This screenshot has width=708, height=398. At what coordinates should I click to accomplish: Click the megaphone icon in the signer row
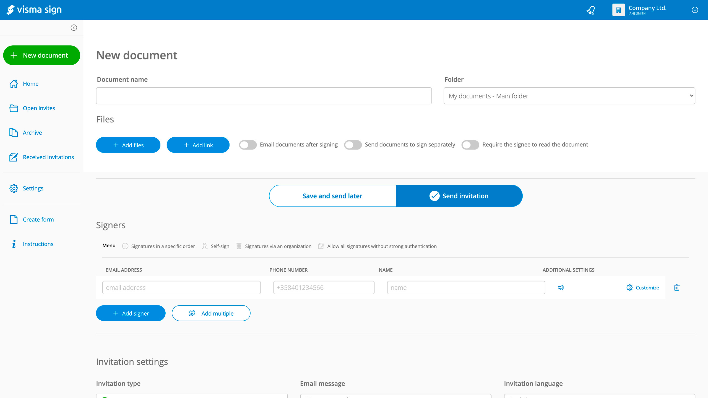(561, 287)
